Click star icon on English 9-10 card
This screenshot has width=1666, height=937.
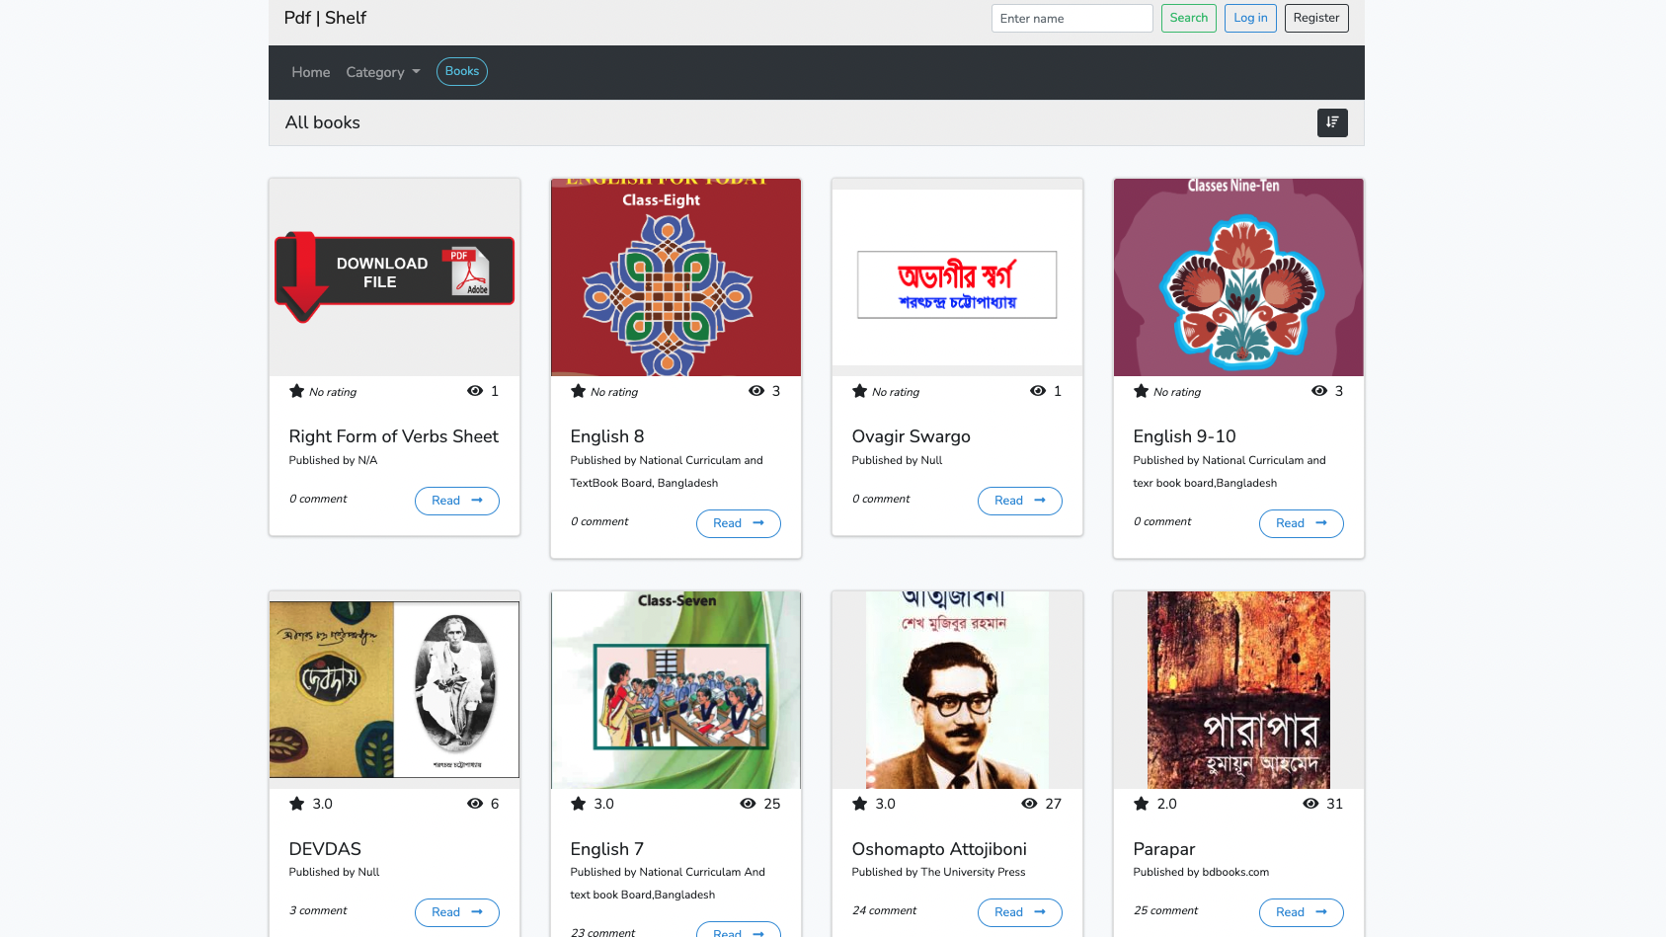point(1141,391)
